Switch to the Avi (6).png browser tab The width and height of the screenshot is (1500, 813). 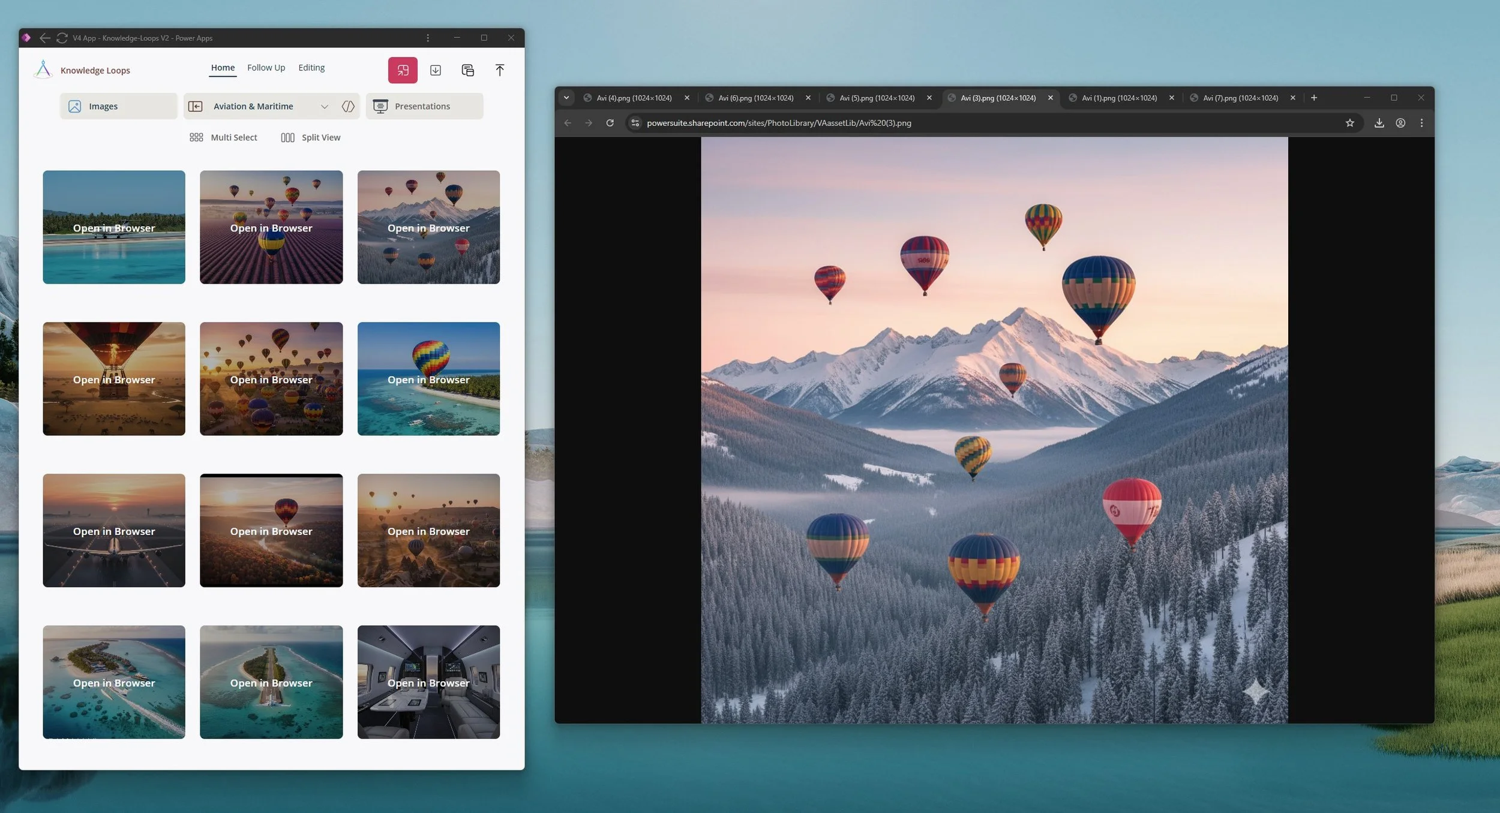[x=755, y=98]
